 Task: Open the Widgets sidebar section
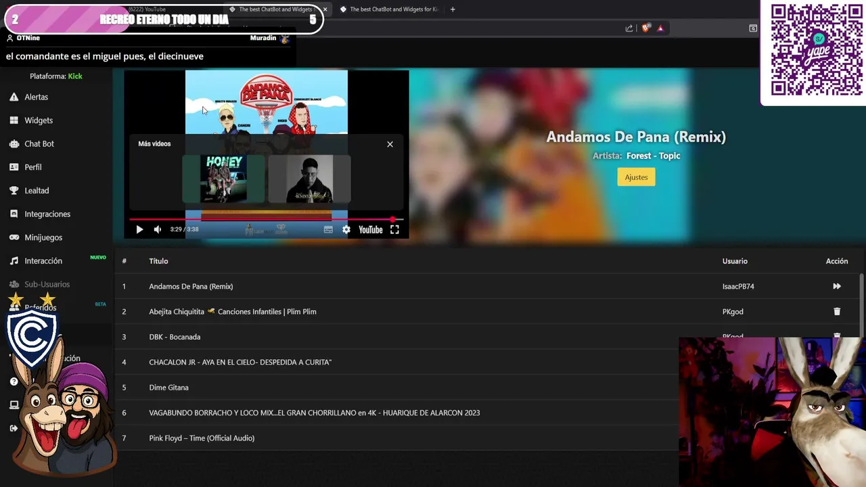pyautogui.click(x=39, y=120)
